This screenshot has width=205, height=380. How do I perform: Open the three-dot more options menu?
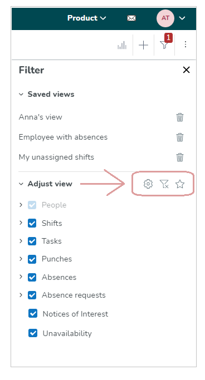click(x=186, y=45)
